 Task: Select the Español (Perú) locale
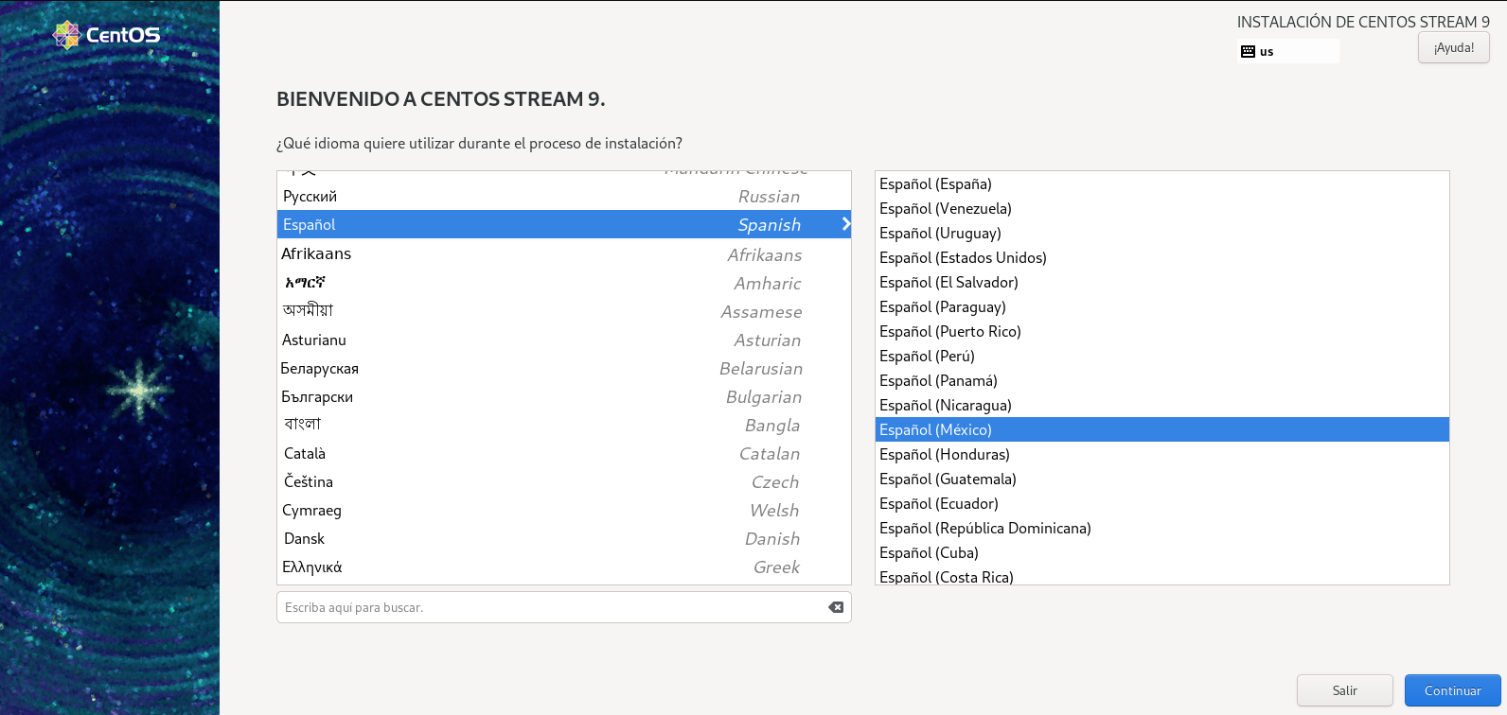tap(927, 356)
